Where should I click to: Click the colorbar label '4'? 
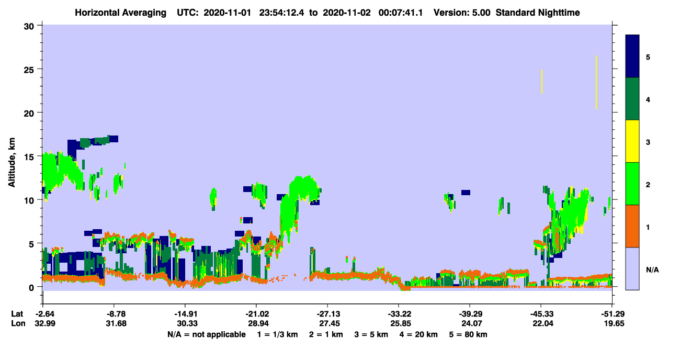(x=648, y=99)
